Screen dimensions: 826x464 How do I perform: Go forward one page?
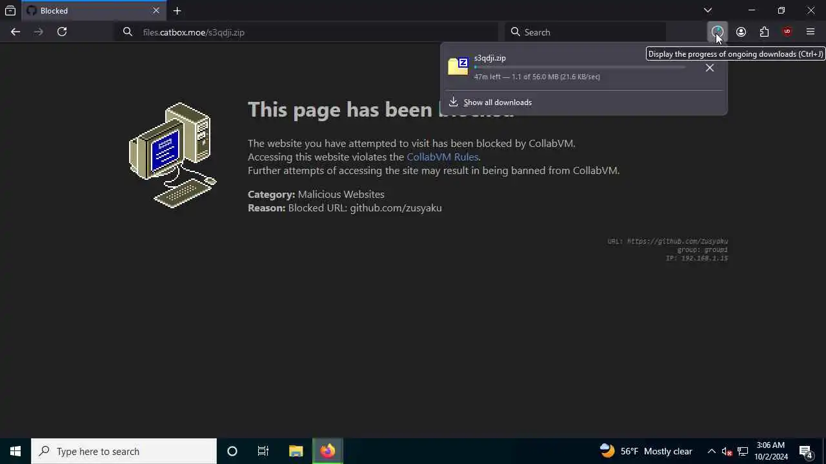click(x=39, y=32)
